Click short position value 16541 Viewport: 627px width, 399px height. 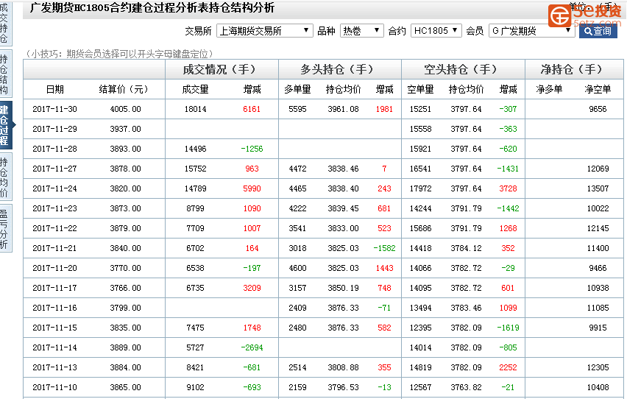click(x=420, y=169)
